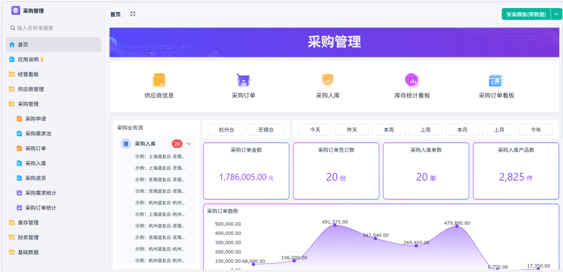Click the folder icon of 基础数据
563x272 pixels.
click(12, 252)
